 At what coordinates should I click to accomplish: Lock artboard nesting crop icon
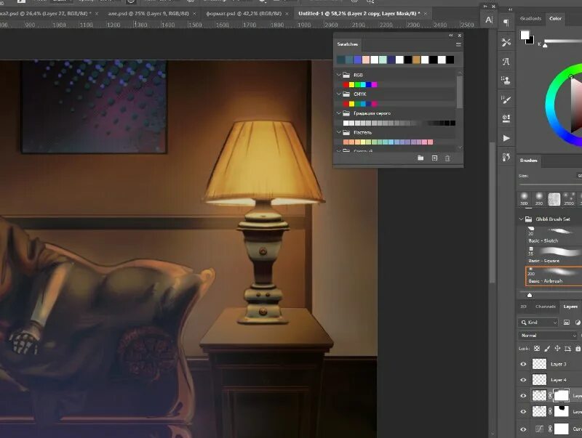tap(567, 349)
